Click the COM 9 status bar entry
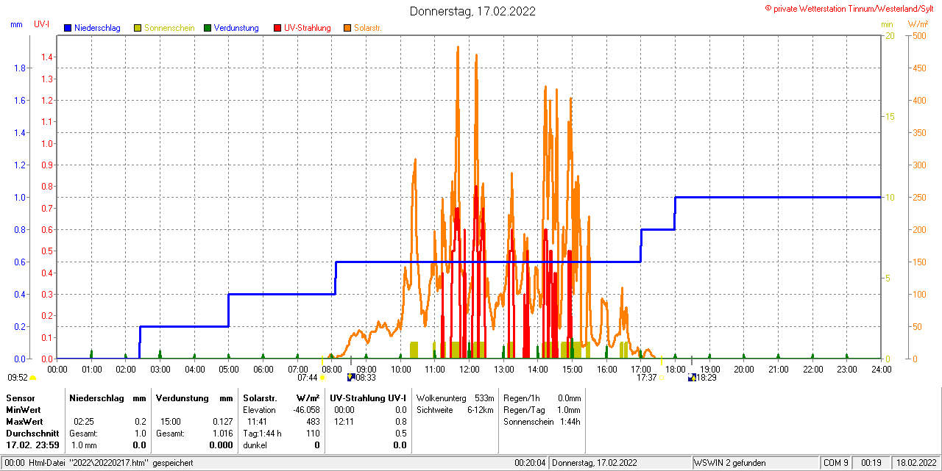Viewport: 942px width, 471px height. pos(836,463)
